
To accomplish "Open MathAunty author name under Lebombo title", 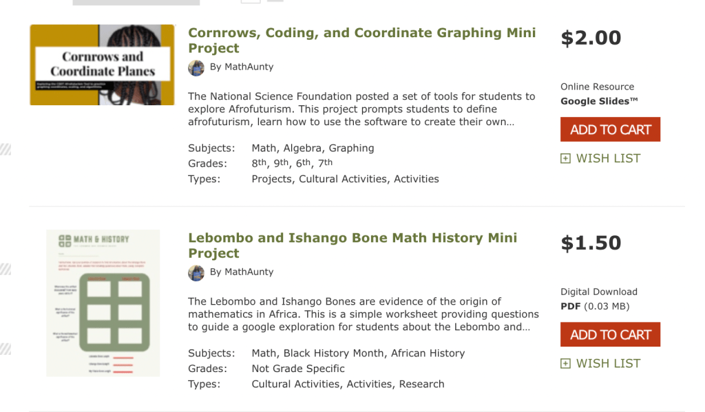I will (249, 272).
